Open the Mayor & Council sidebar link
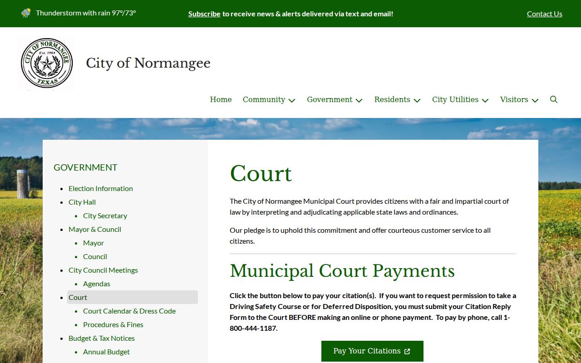The image size is (581, 363). [x=95, y=229]
